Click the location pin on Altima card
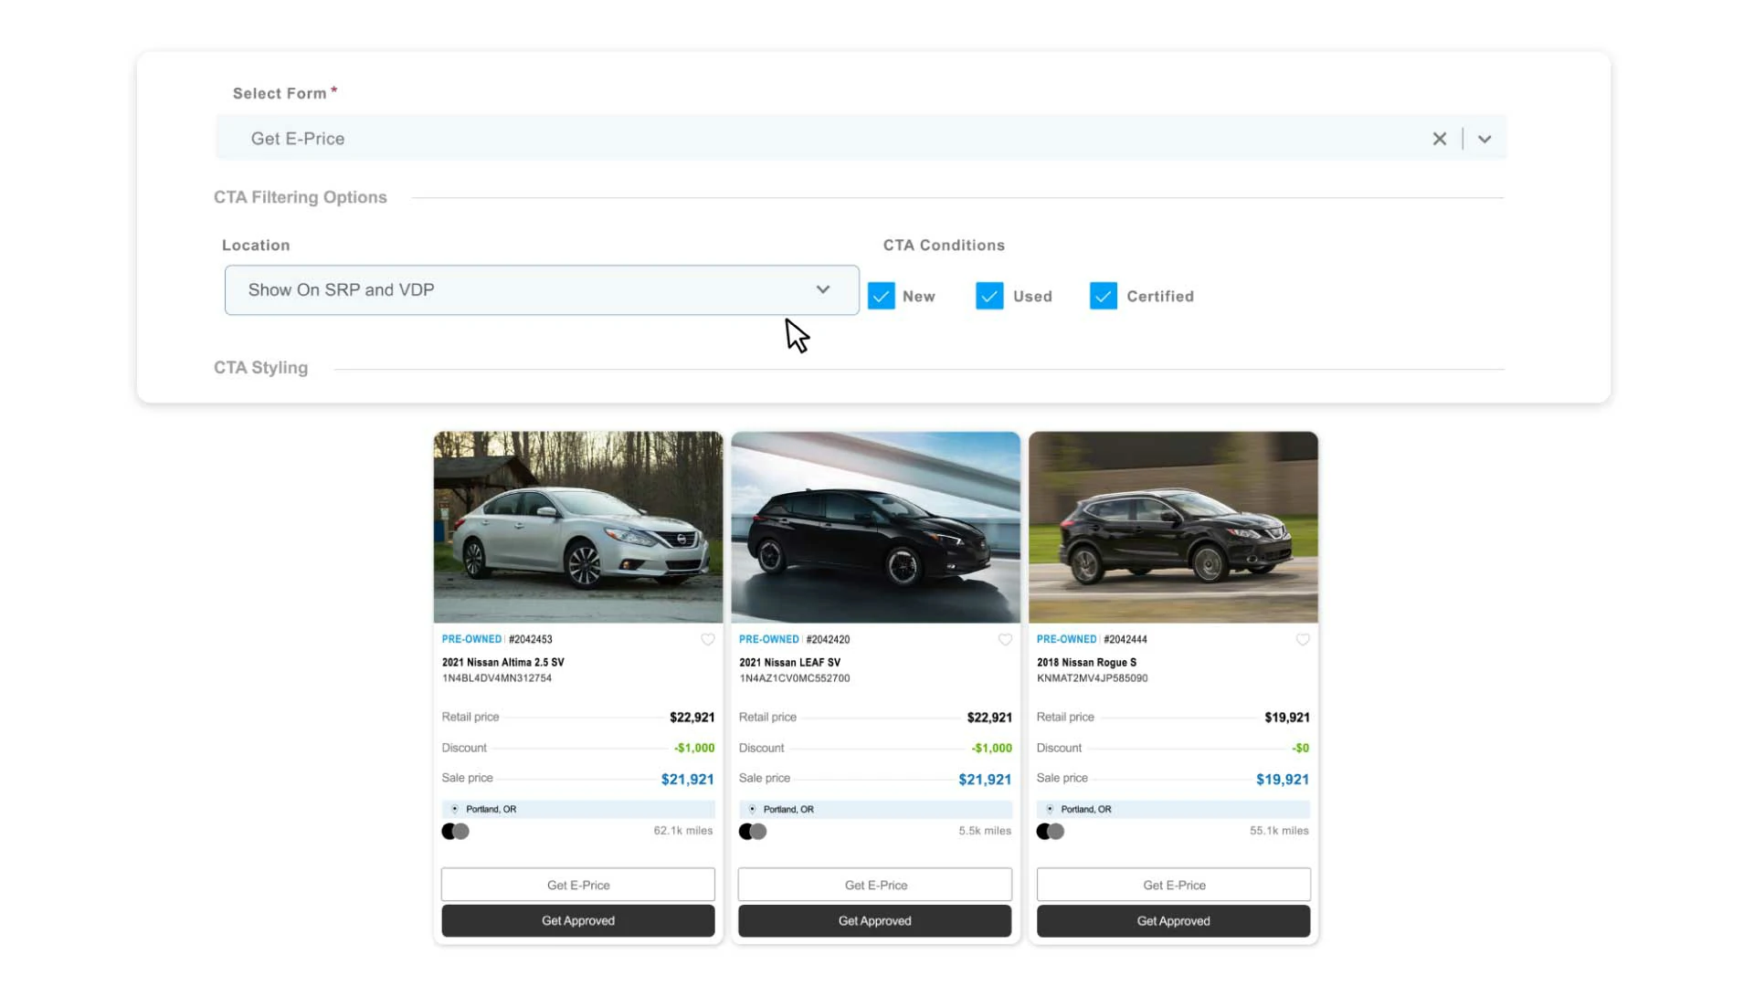The width and height of the screenshot is (1754, 986). 455,809
